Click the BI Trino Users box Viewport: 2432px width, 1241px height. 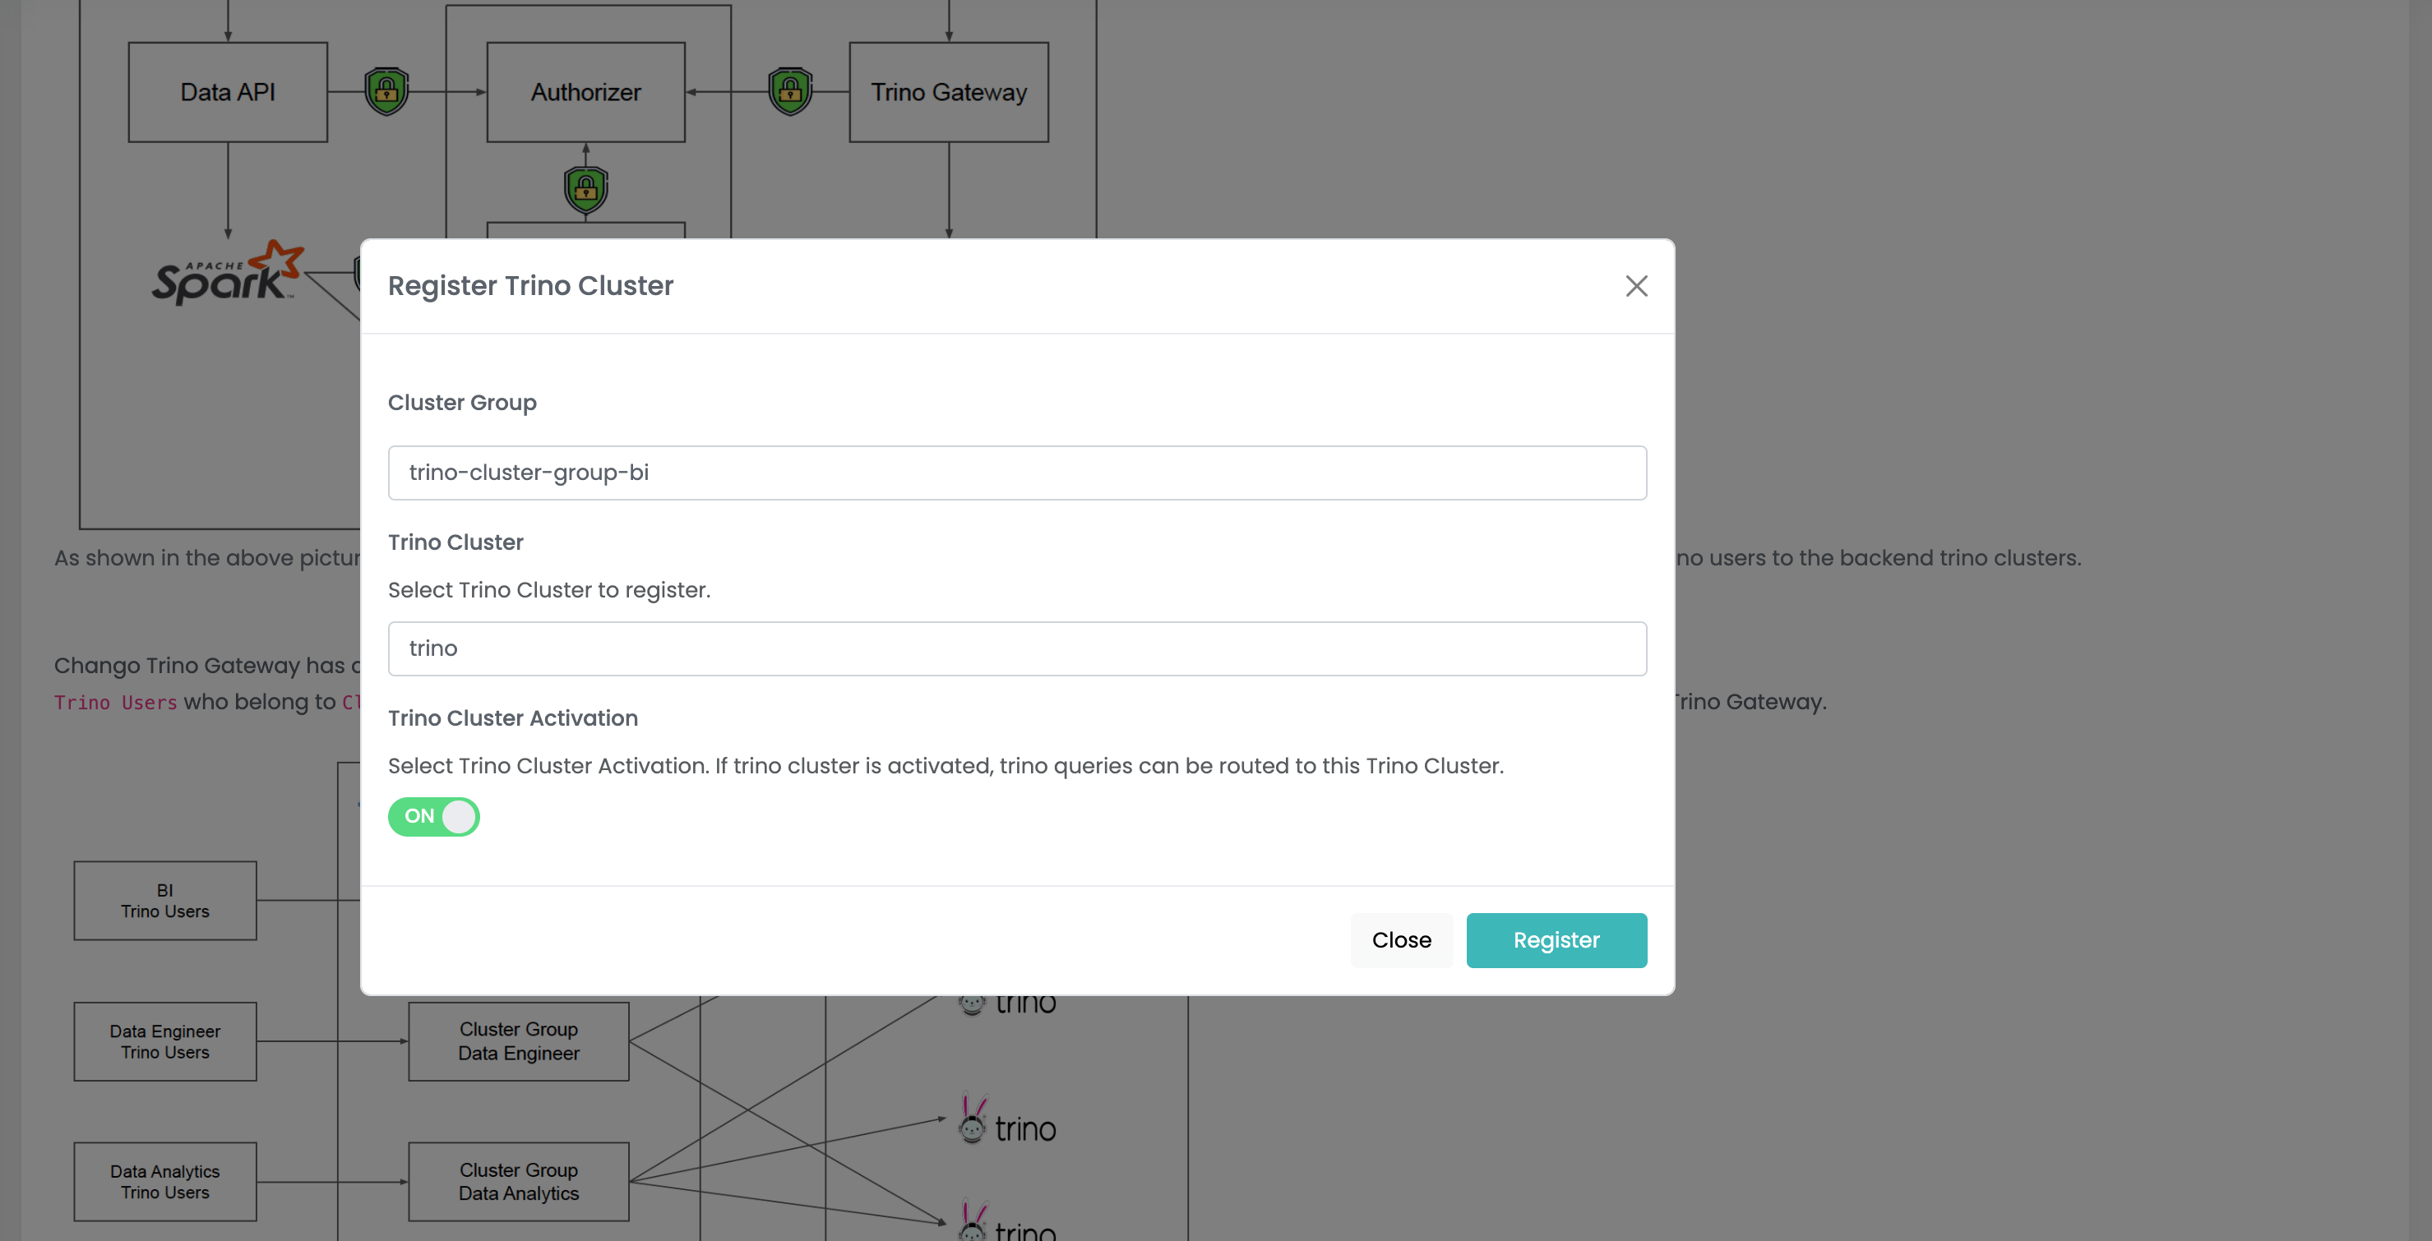coord(165,900)
